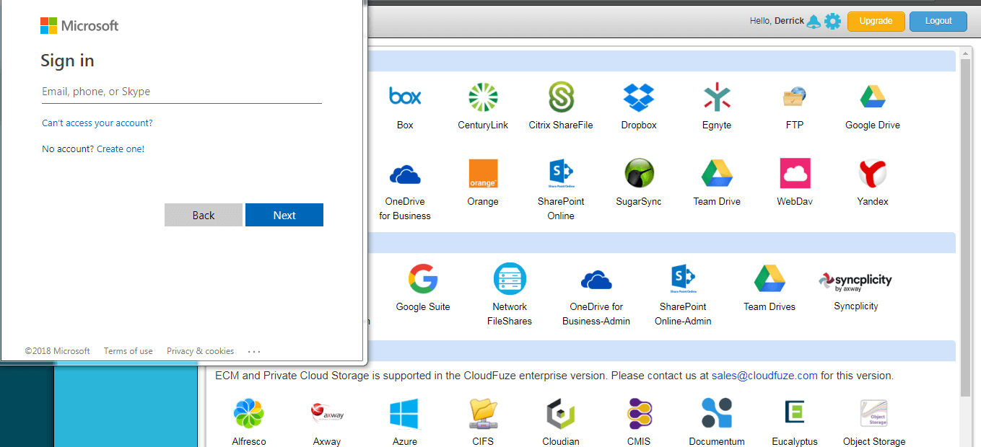Click the Logout button
The width and height of the screenshot is (981, 447).
click(938, 21)
